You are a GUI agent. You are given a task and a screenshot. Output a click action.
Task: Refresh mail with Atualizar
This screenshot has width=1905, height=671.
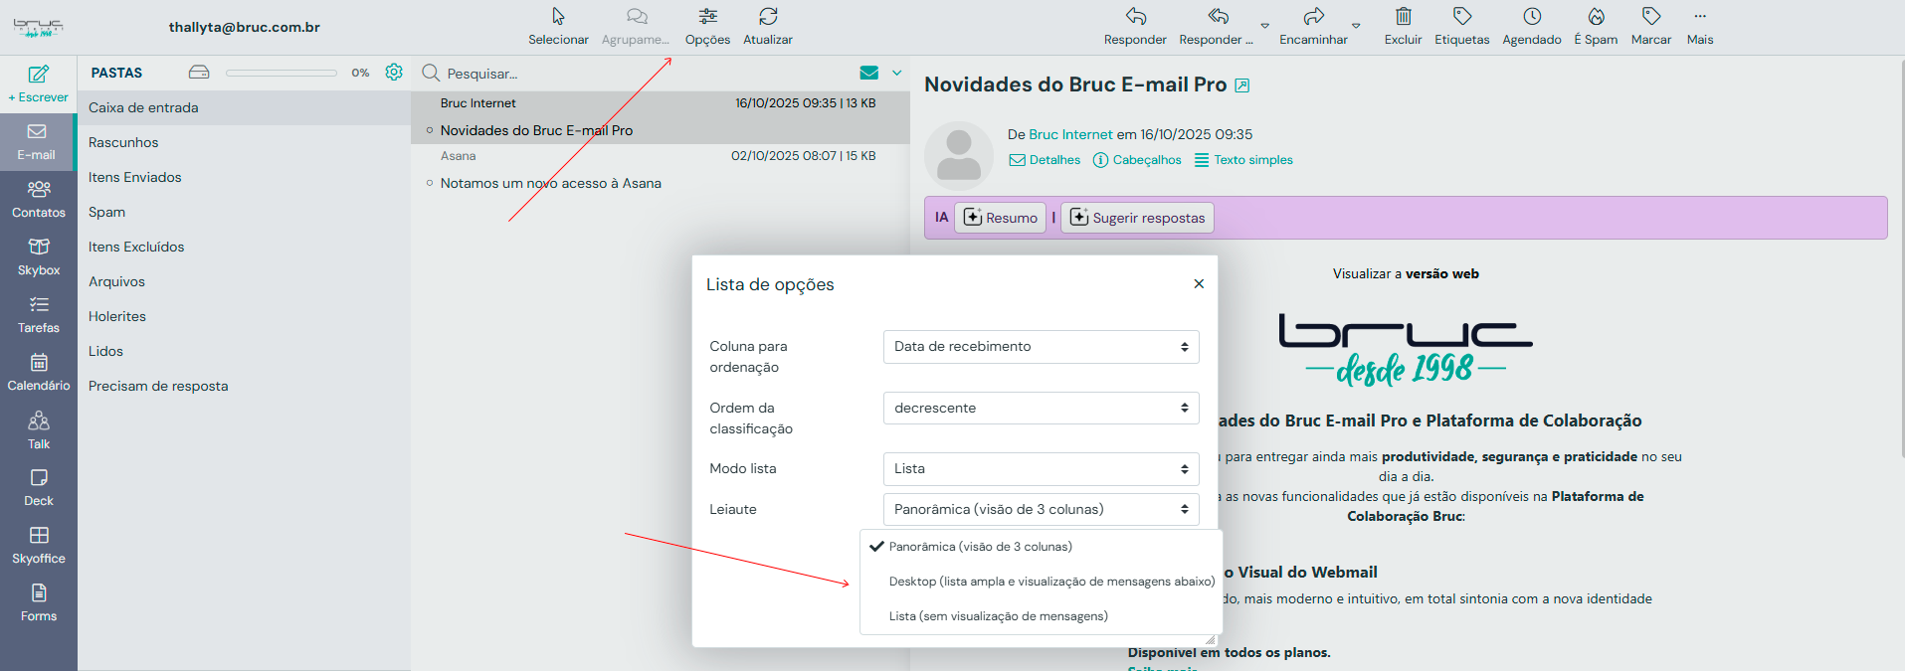[x=768, y=27]
